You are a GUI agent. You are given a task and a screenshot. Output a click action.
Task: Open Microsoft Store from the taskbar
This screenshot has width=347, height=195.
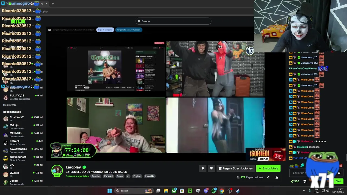pos(182,191)
